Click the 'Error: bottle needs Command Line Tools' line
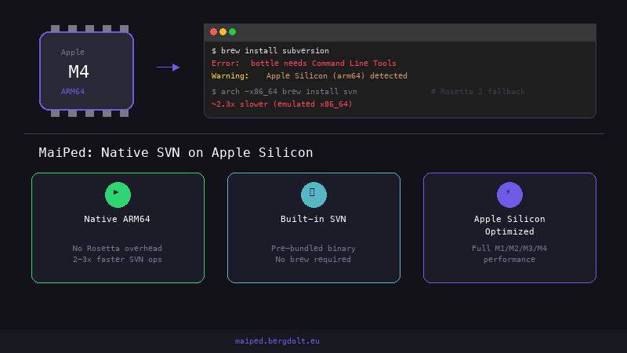The height and width of the screenshot is (353, 627). [x=304, y=64]
